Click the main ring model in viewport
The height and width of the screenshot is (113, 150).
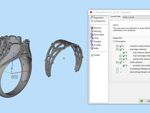[16, 67]
